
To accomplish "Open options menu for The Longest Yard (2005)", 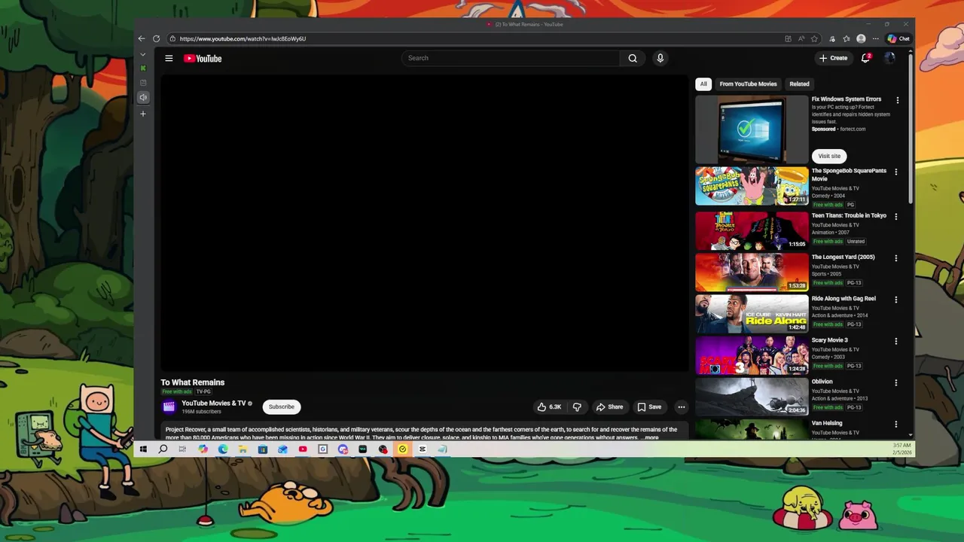I will tap(896, 258).
